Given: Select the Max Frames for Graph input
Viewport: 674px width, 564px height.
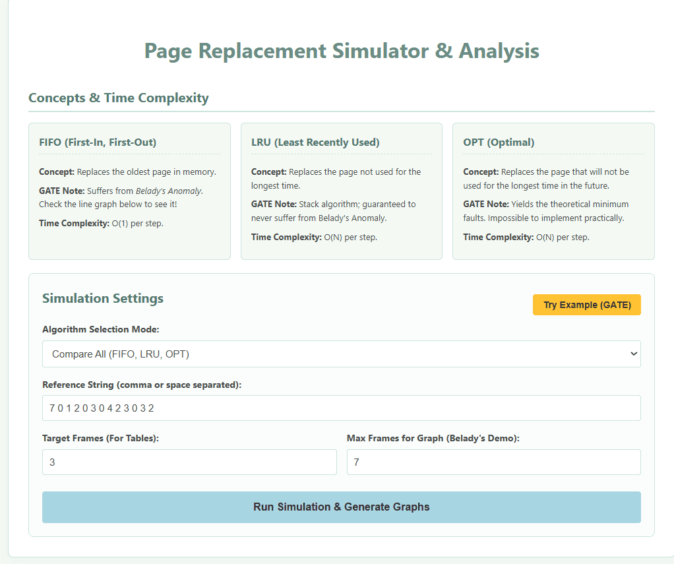Looking at the screenshot, I should coord(493,462).
